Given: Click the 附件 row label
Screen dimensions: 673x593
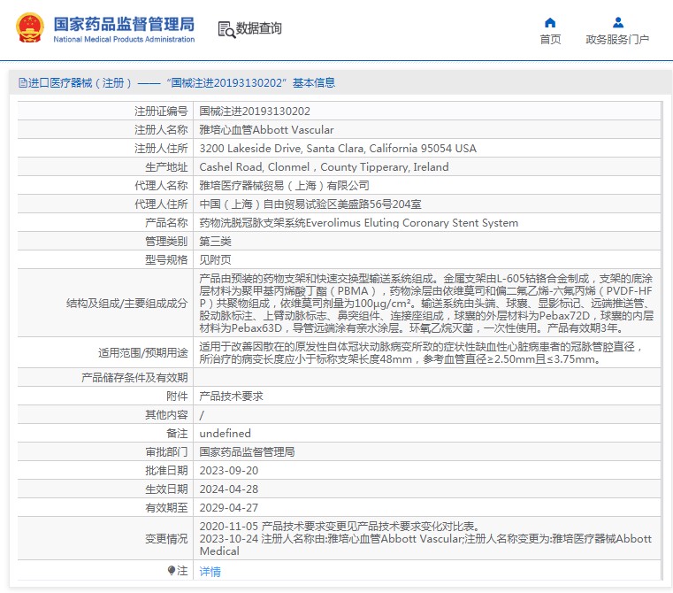Looking at the screenshot, I should 177,396.
